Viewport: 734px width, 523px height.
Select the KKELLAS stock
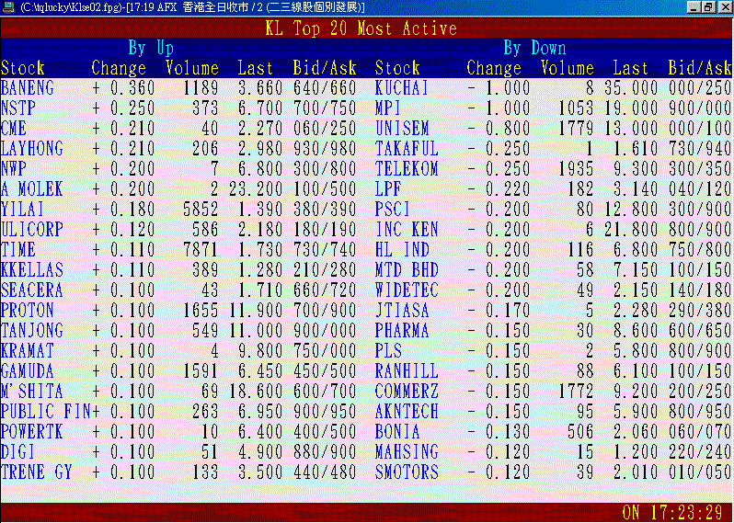tap(32, 270)
